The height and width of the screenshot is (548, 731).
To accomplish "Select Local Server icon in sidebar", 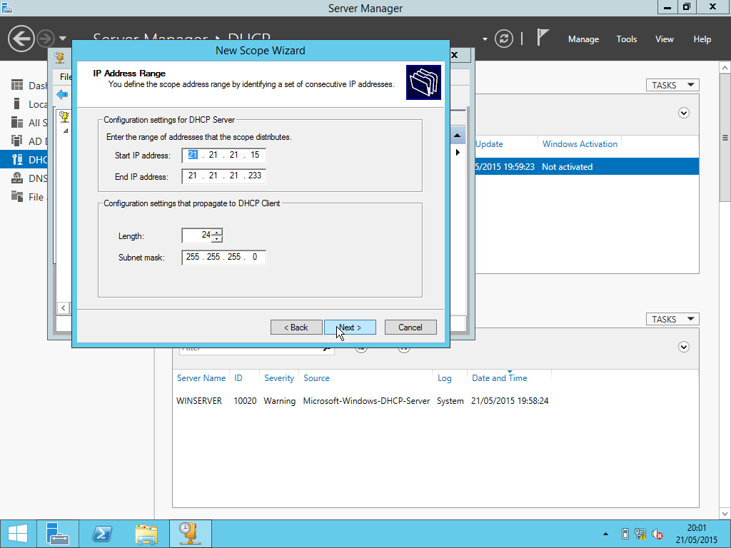I will pos(17,103).
